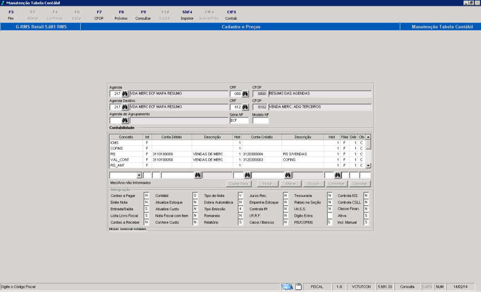481x292 pixels.
Task: Click the Cancelar button below the grid
Action: [x=360, y=184]
